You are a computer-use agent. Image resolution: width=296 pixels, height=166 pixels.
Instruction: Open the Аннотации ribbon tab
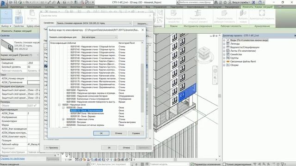(76, 7)
